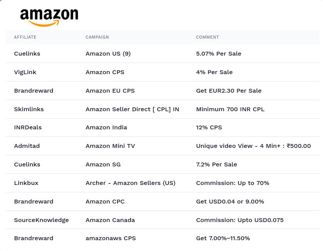The width and height of the screenshot is (323, 251).
Task: Click the SourceKnowledge affiliate entry
Action: 41,220
